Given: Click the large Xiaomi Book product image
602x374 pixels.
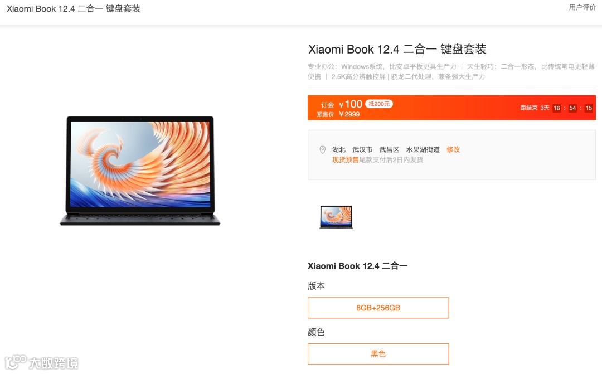Looking at the screenshot, I should point(140,171).
